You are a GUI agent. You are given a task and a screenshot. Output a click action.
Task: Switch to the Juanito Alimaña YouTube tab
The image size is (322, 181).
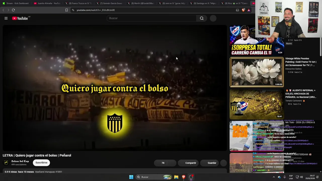[x=47, y=3]
